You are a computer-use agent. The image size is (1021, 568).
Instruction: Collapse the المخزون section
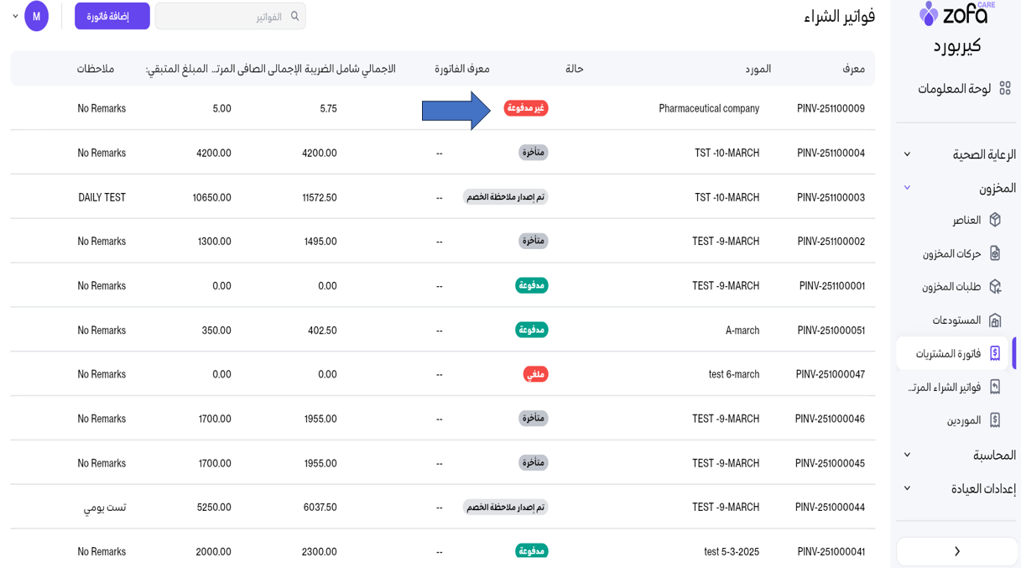(x=907, y=188)
